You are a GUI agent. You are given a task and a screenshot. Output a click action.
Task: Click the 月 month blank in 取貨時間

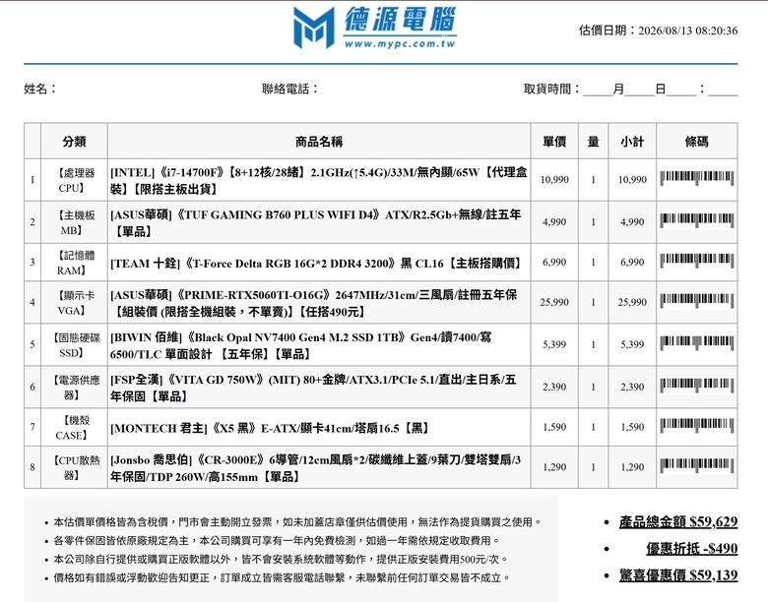[598, 90]
